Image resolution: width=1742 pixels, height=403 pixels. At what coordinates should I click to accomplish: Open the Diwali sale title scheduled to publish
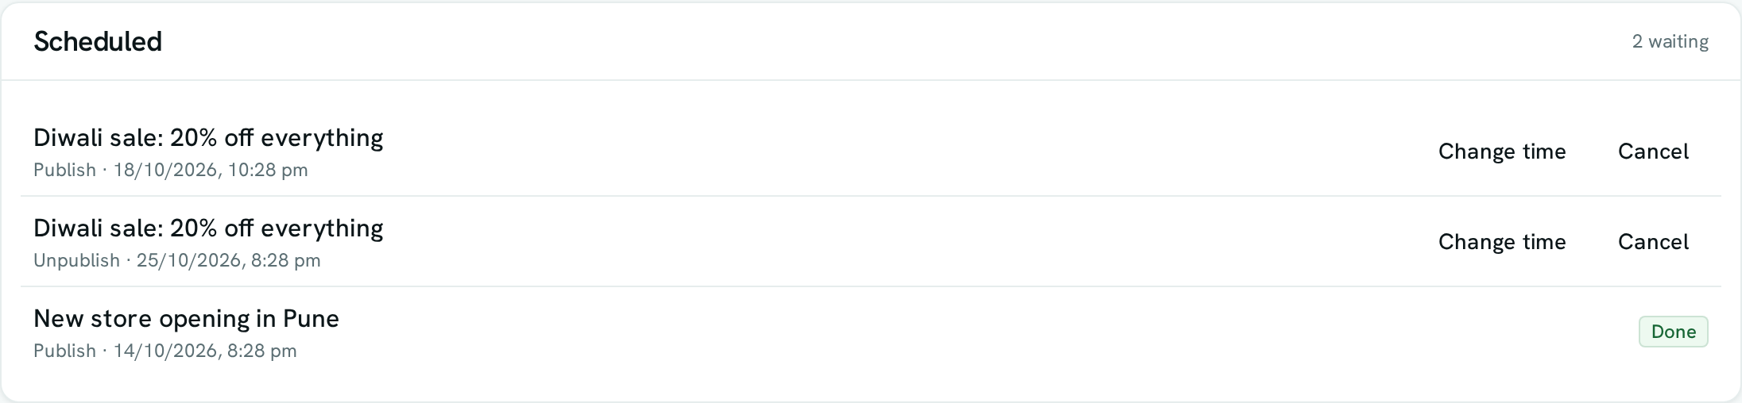pos(208,138)
